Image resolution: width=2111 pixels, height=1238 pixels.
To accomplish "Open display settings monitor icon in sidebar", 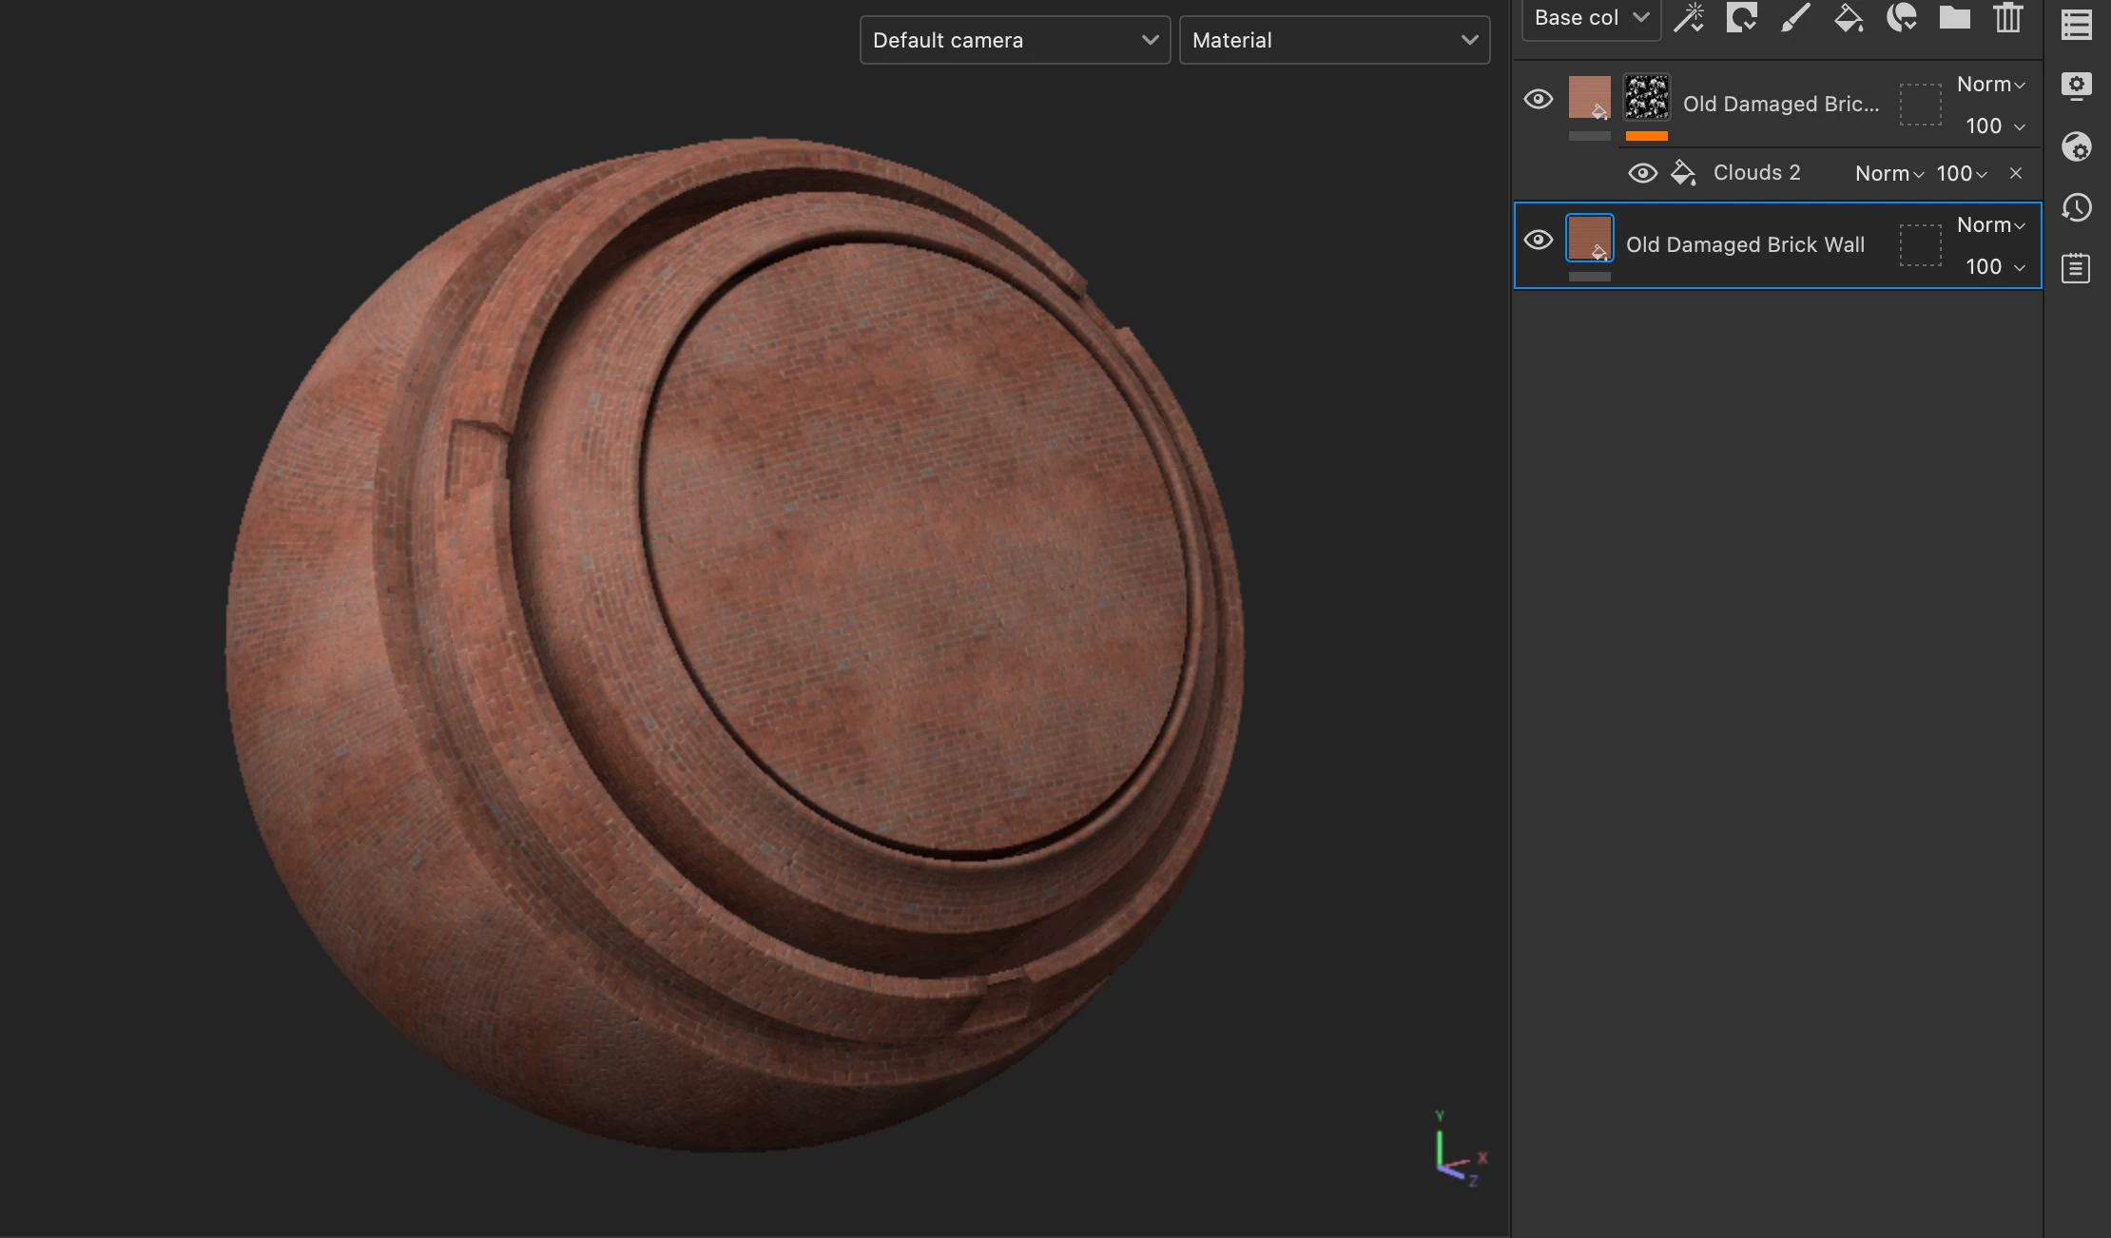I will click(2076, 86).
